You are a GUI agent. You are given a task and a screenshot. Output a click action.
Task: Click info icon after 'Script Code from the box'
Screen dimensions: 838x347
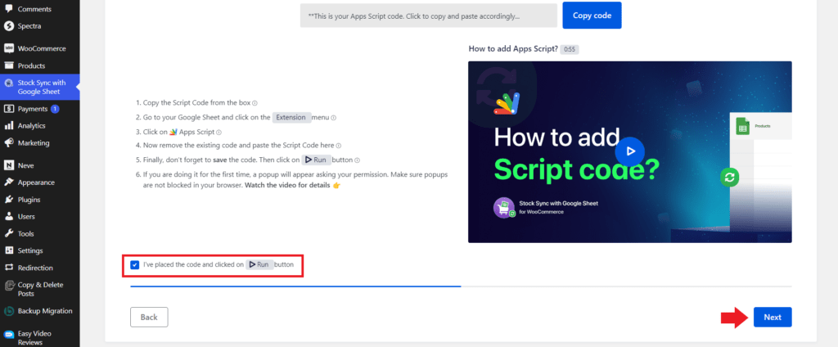tap(255, 103)
